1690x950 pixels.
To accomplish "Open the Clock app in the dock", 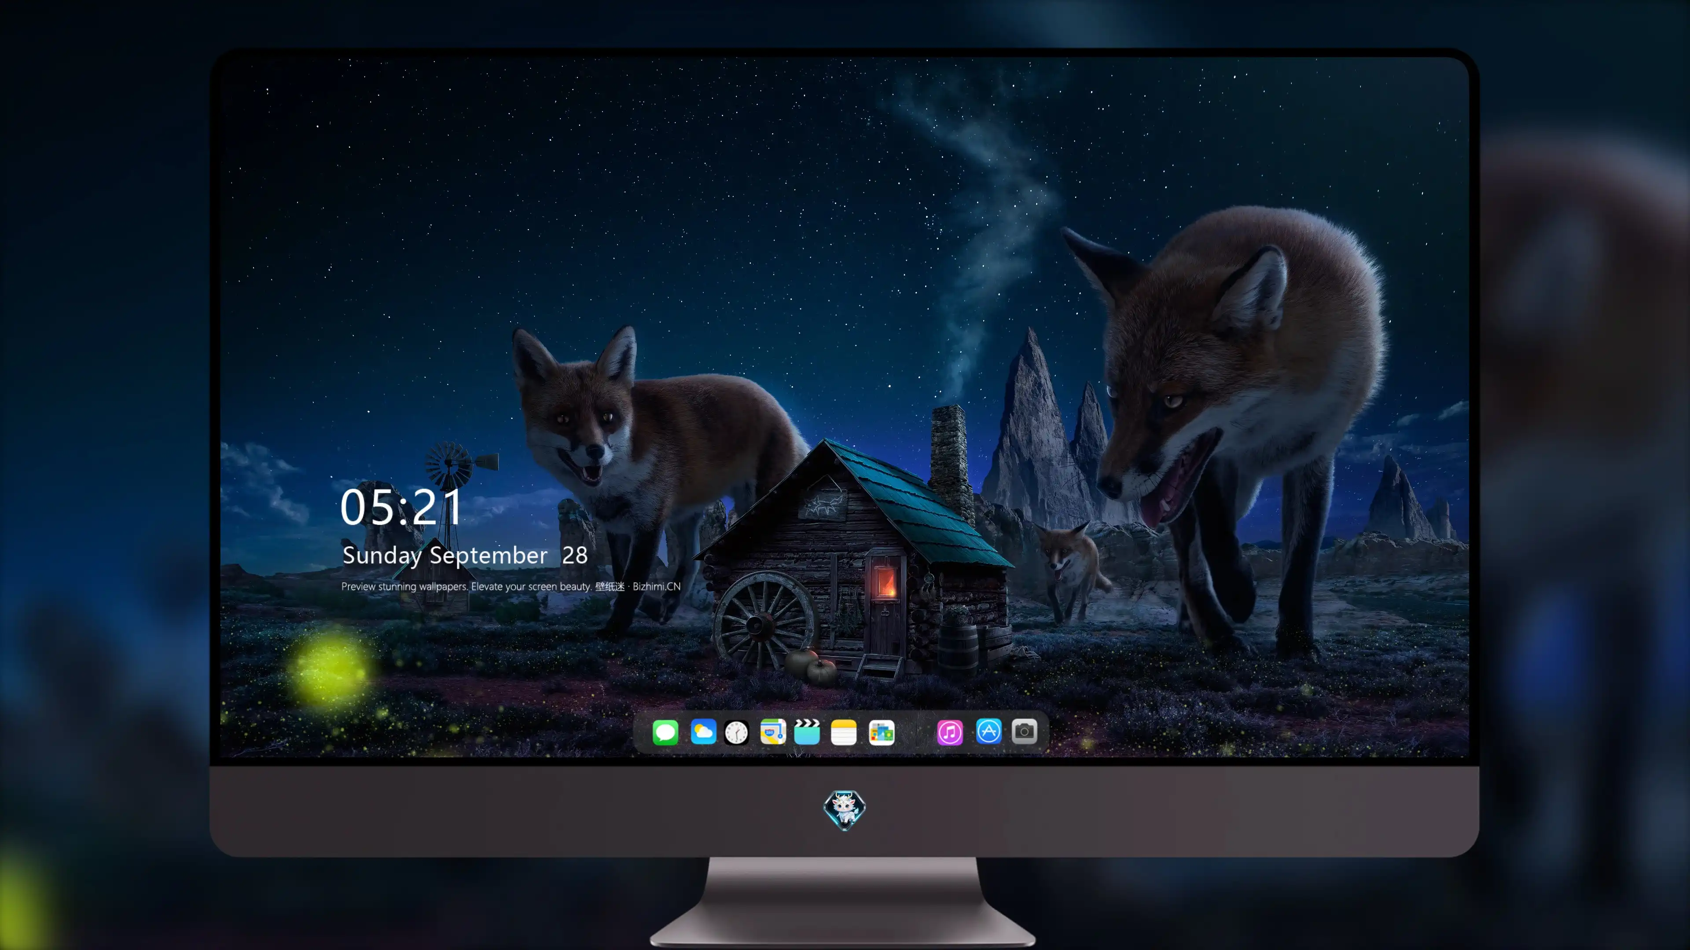I will (x=736, y=732).
